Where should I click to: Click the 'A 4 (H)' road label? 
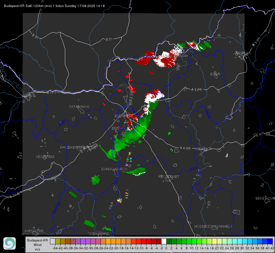coord(185,148)
